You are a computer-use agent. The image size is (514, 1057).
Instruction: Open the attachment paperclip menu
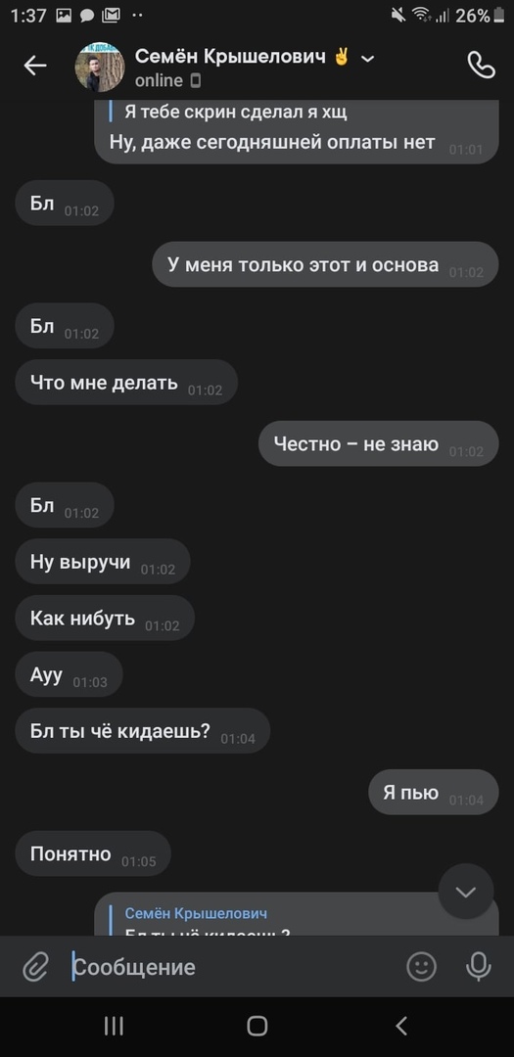click(x=34, y=968)
